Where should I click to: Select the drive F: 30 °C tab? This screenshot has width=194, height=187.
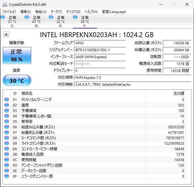click(x=85, y=21)
